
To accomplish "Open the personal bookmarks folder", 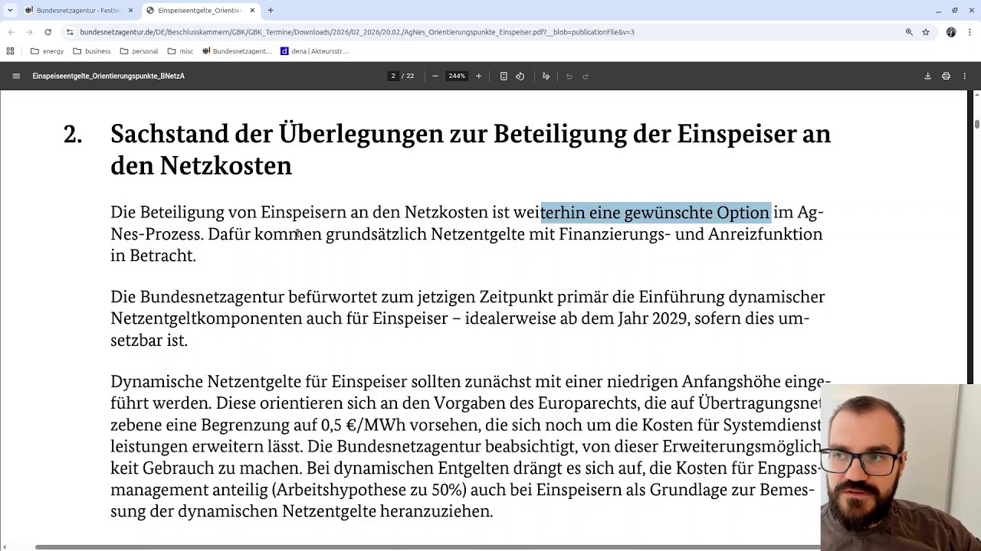I will point(139,51).
